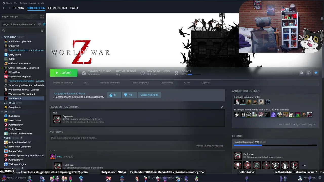Screen dimensions: 324x182
Task: Click the library search magnifier icon
Action: 4,31
